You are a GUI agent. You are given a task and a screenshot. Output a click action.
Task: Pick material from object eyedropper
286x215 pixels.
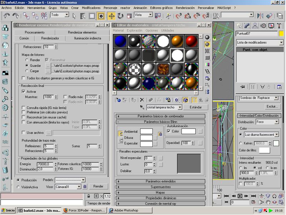click(142, 107)
